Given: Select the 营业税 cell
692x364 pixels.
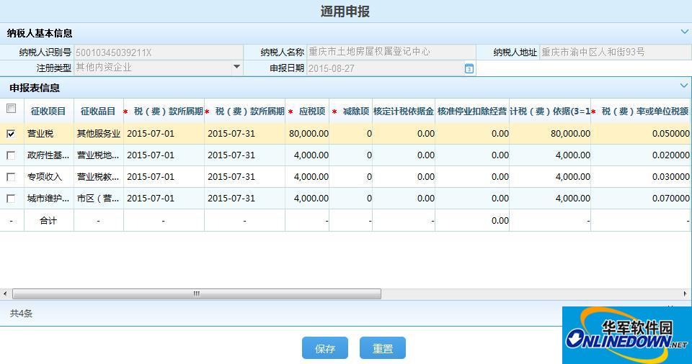Looking at the screenshot, I should (x=48, y=134).
